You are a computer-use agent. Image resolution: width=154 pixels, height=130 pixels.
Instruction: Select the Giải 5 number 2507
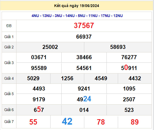click(129, 99)
